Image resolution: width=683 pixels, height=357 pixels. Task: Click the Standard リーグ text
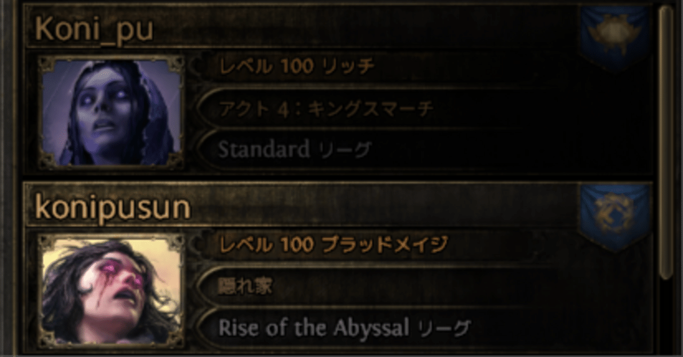(x=293, y=149)
